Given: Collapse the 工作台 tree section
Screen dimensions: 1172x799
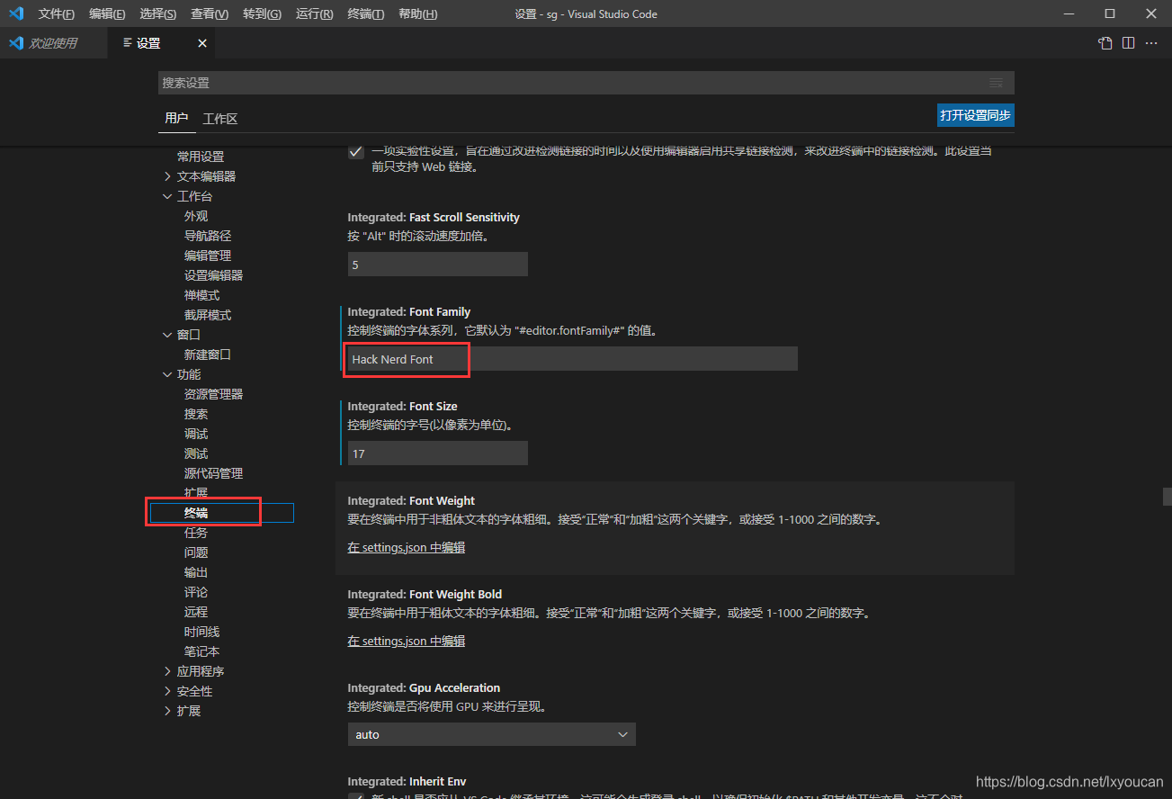Looking at the screenshot, I should [x=167, y=196].
